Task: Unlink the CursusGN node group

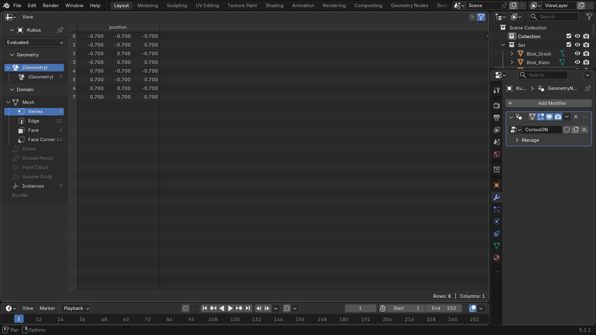Action: [584, 130]
